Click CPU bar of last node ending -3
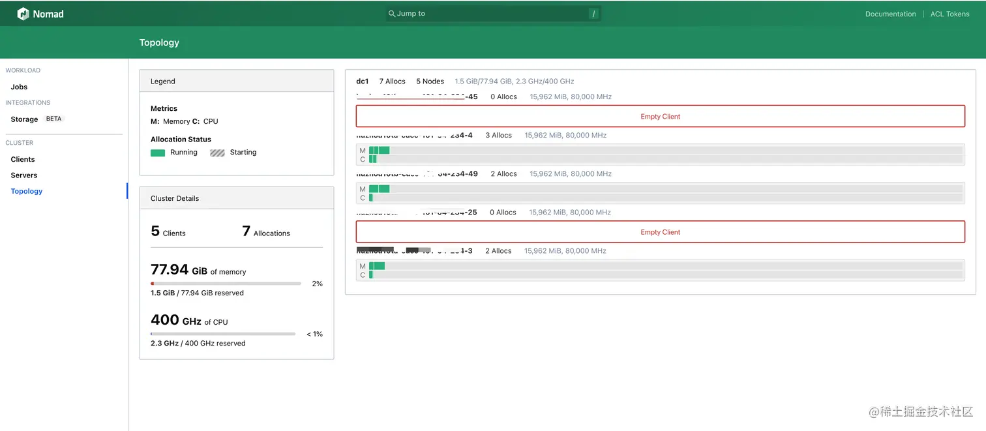The image size is (986, 431). pyautogui.click(x=665, y=275)
